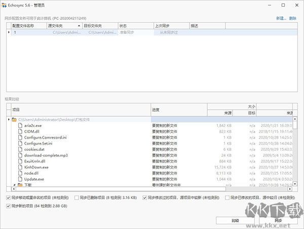
Task: Click the 项目 column header
Action: pyautogui.click(x=81, y=110)
